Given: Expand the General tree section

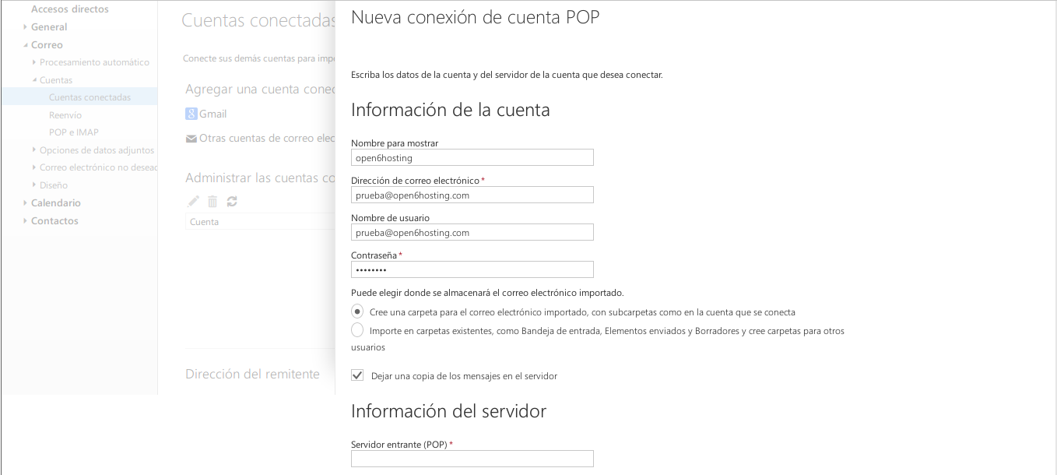Looking at the screenshot, I should (x=26, y=27).
